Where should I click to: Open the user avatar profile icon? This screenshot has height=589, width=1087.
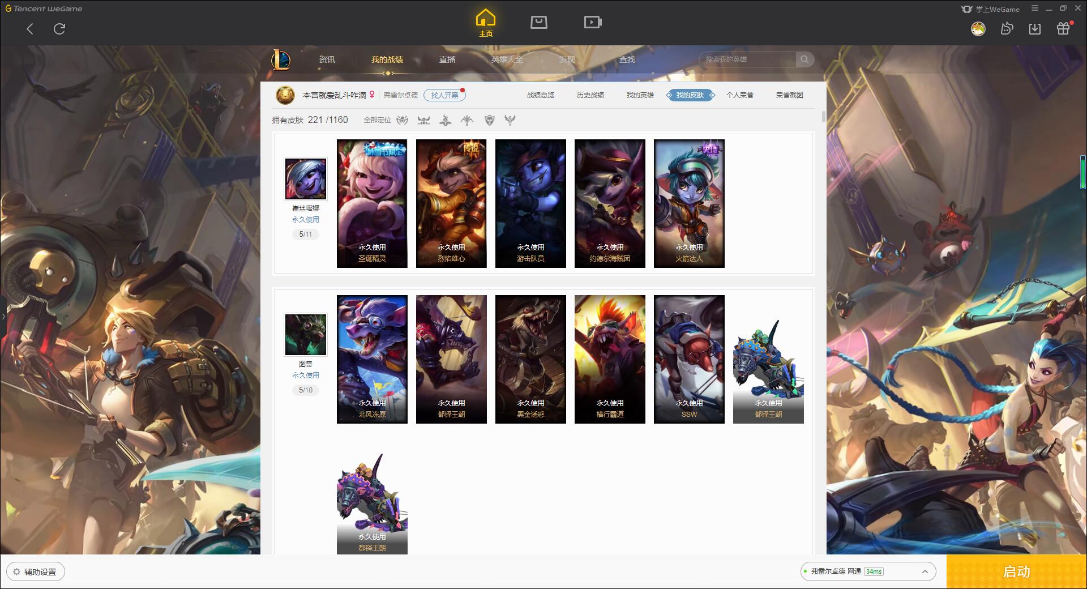point(978,28)
